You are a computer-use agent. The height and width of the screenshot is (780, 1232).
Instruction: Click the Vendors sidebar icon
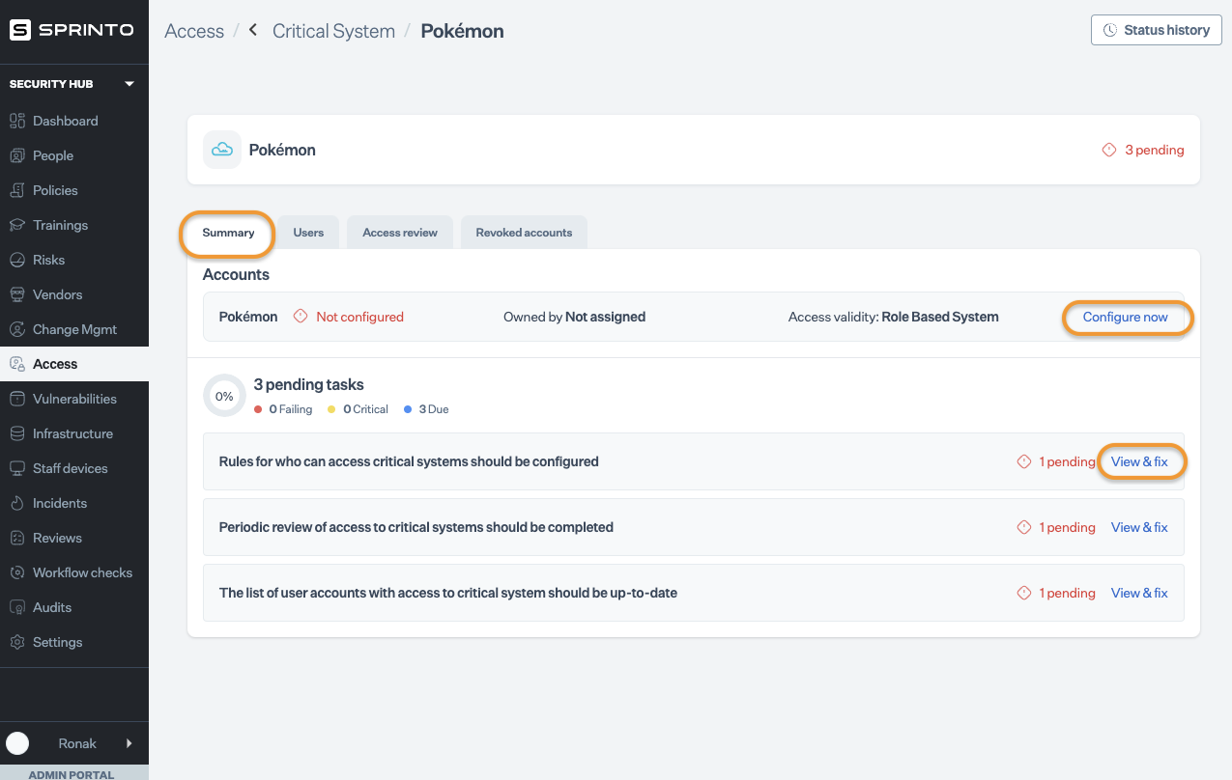16,294
